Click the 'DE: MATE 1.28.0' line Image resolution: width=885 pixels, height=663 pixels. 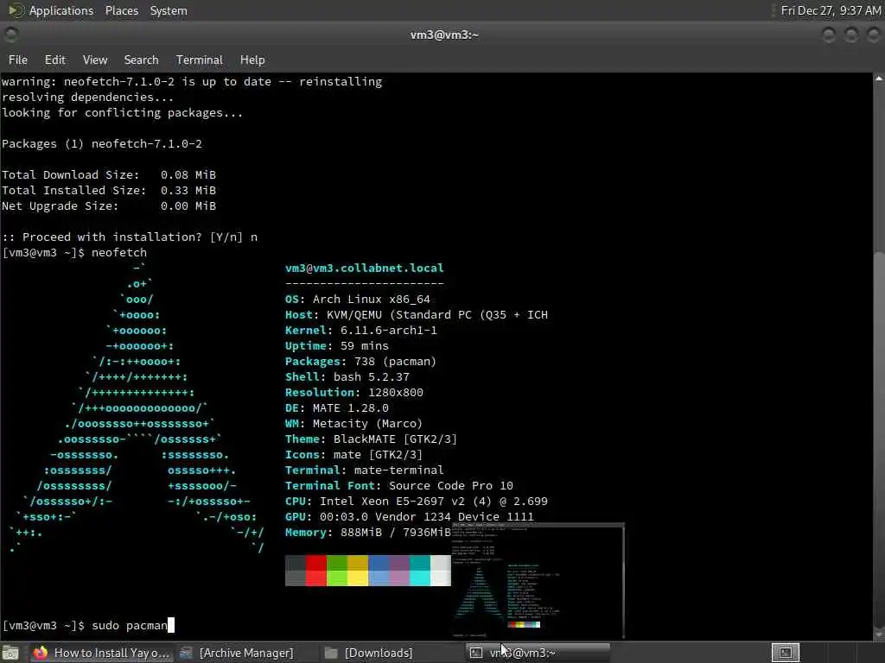[x=336, y=408]
